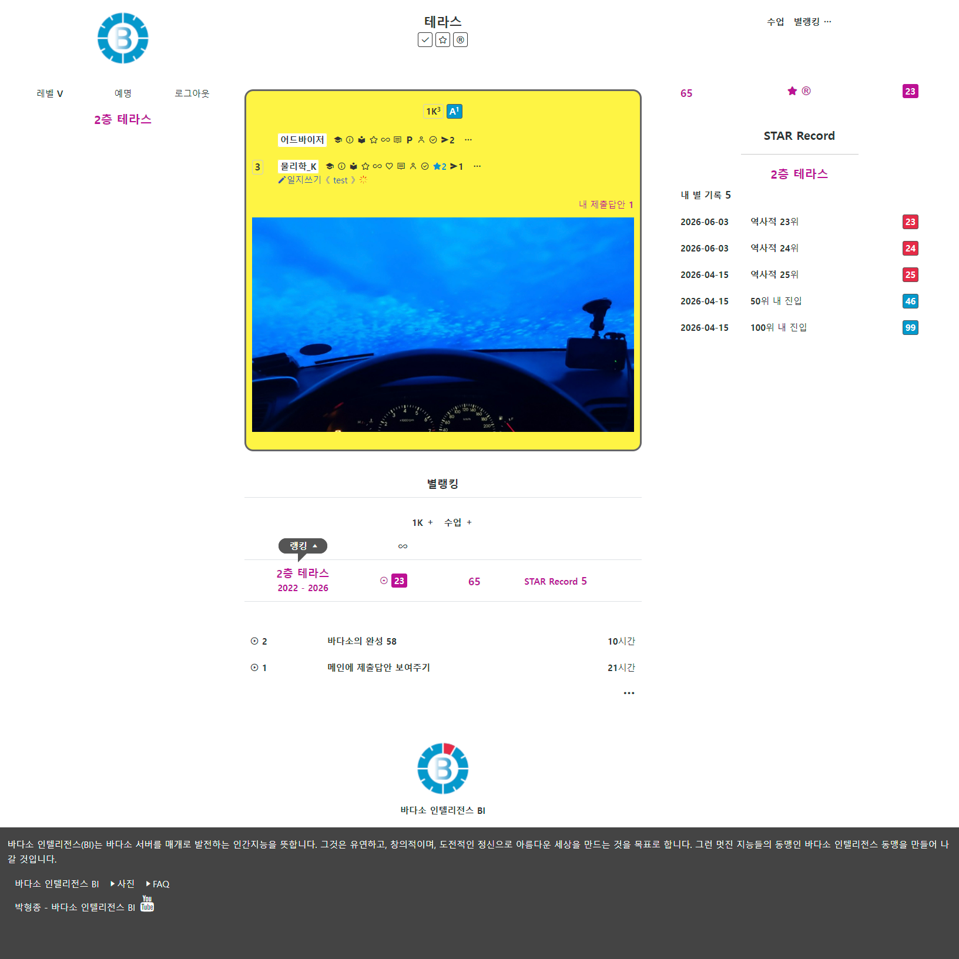Click book reader icon in 물리학_K row

(x=354, y=166)
